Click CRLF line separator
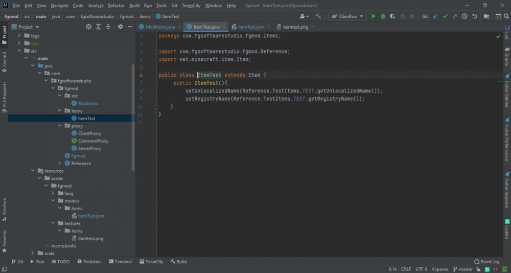Viewport: 511px width, 273px height. pos(406,269)
